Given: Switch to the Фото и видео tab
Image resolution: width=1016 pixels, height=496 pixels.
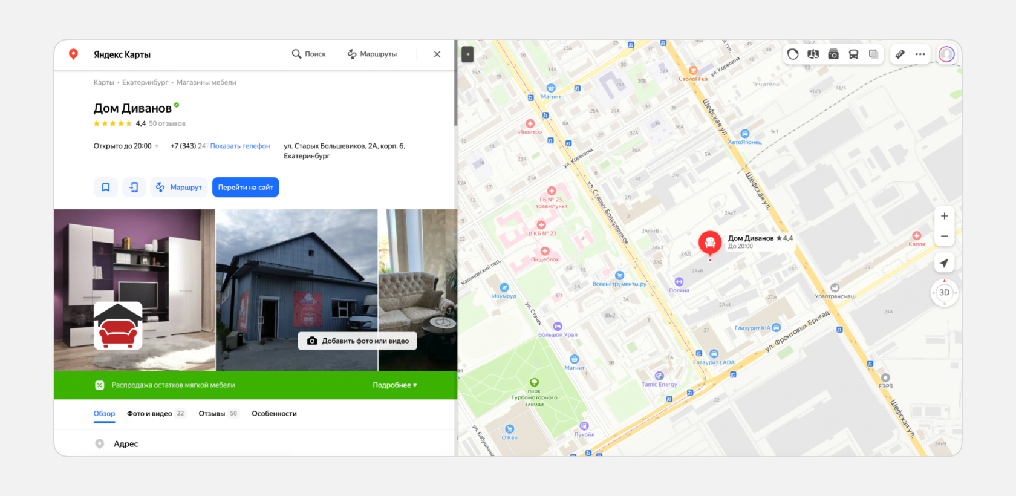Looking at the screenshot, I should [x=156, y=414].
